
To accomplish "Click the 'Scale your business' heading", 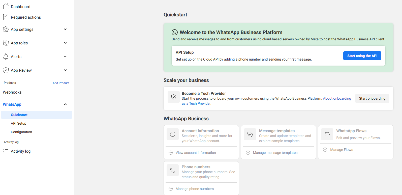I will point(186,80).
